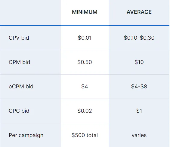Click the $500 total campaign minimum
The width and height of the screenshot is (170, 147).
click(85, 135)
